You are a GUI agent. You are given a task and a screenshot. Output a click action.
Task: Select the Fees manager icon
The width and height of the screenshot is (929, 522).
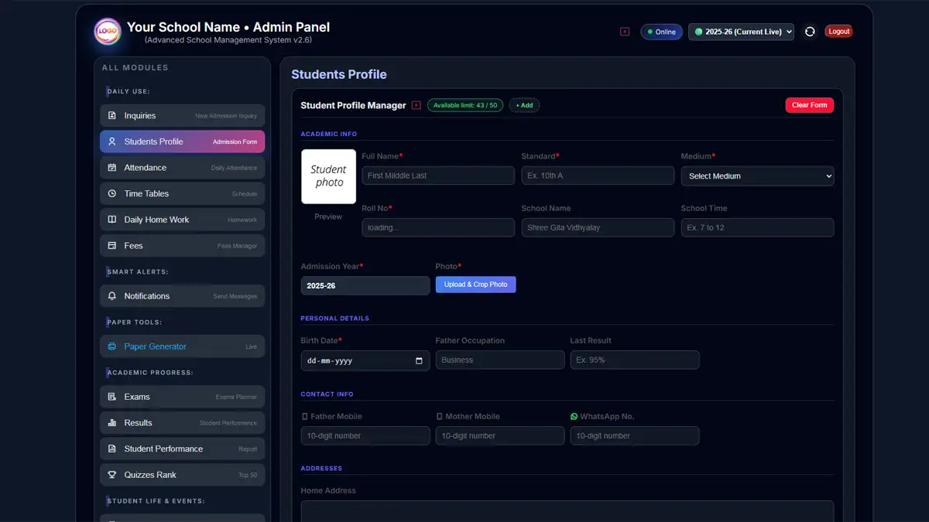coord(112,245)
